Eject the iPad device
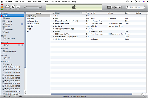Image resolution: width=148 pixels, height=98 pixels. [x=22, y=45]
